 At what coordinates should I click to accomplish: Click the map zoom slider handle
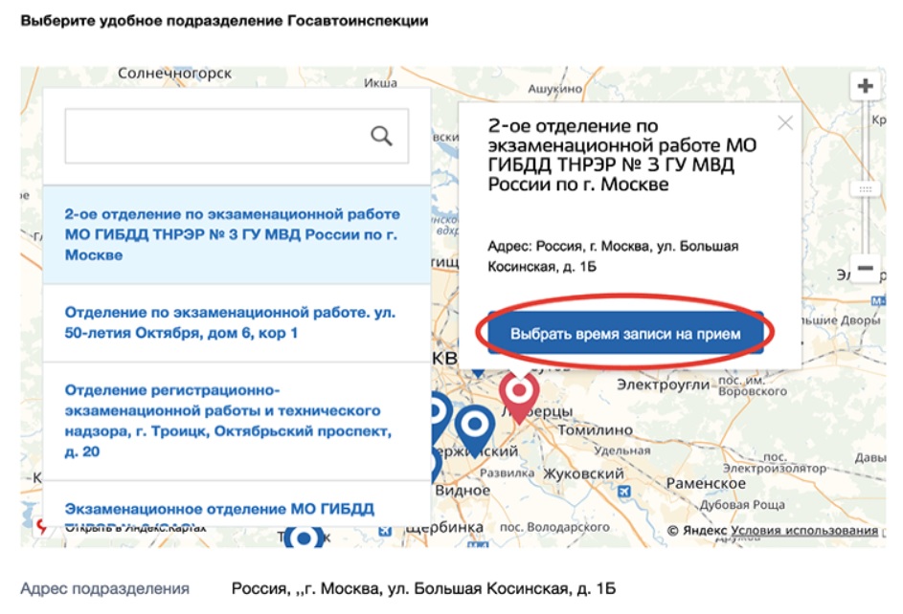coord(865,189)
